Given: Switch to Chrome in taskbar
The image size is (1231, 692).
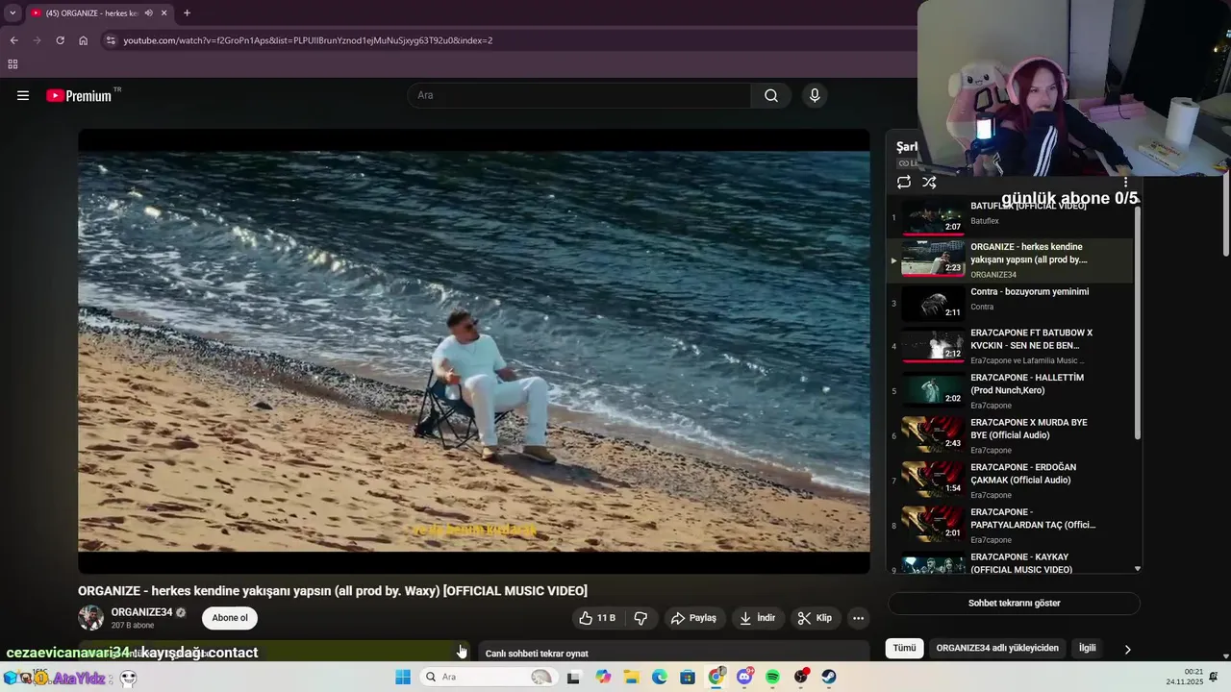Looking at the screenshot, I should [716, 677].
